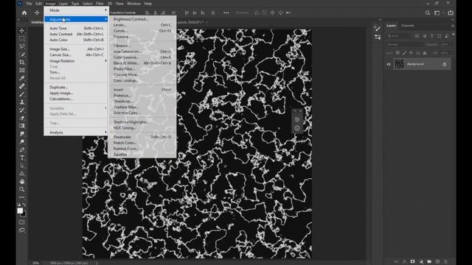This screenshot has height=265, width=472.
Task: Toggle Lock image pixels brush icon
Action: click(404, 53)
